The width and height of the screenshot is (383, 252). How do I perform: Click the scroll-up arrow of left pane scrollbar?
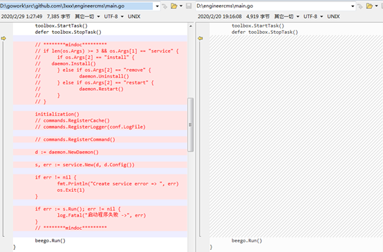[x=191, y=26]
